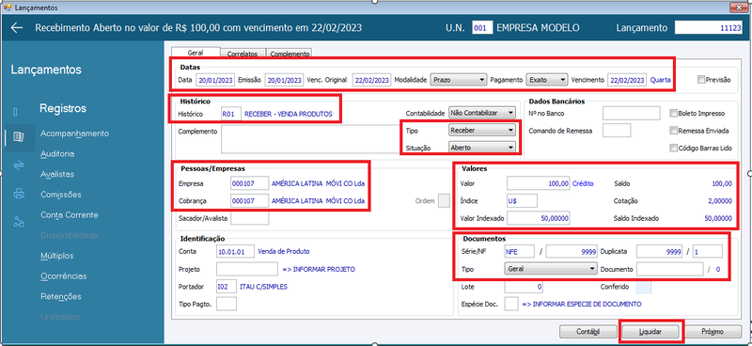Click the Próximo button

(x=713, y=332)
